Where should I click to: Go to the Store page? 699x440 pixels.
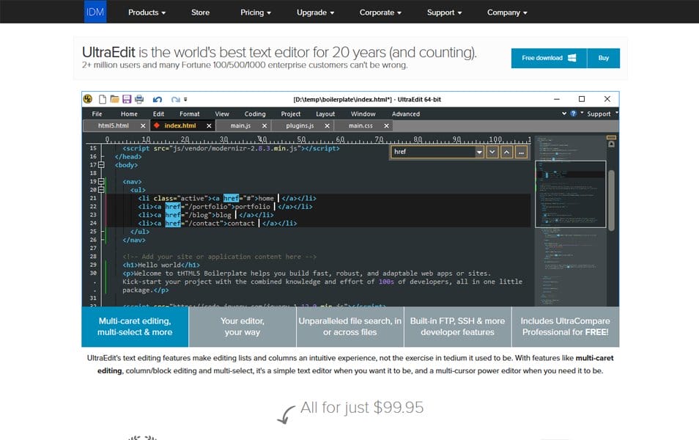(x=200, y=12)
